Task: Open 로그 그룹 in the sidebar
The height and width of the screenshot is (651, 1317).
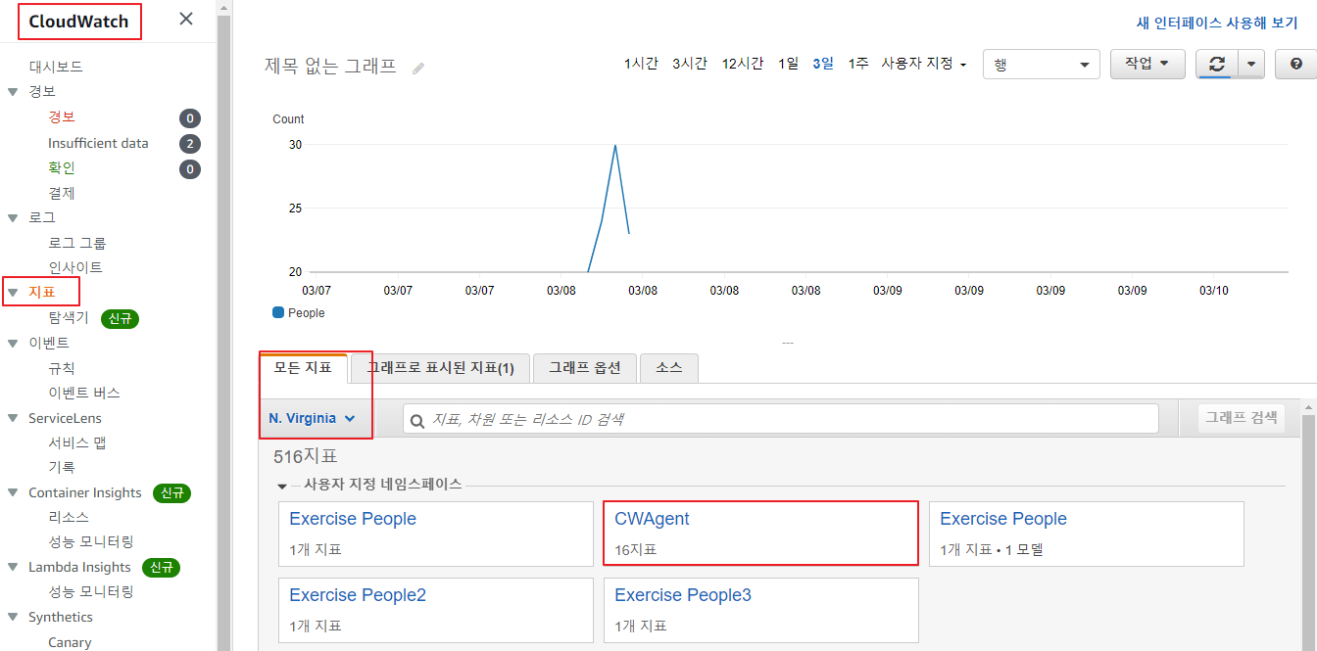Action: tap(77, 242)
